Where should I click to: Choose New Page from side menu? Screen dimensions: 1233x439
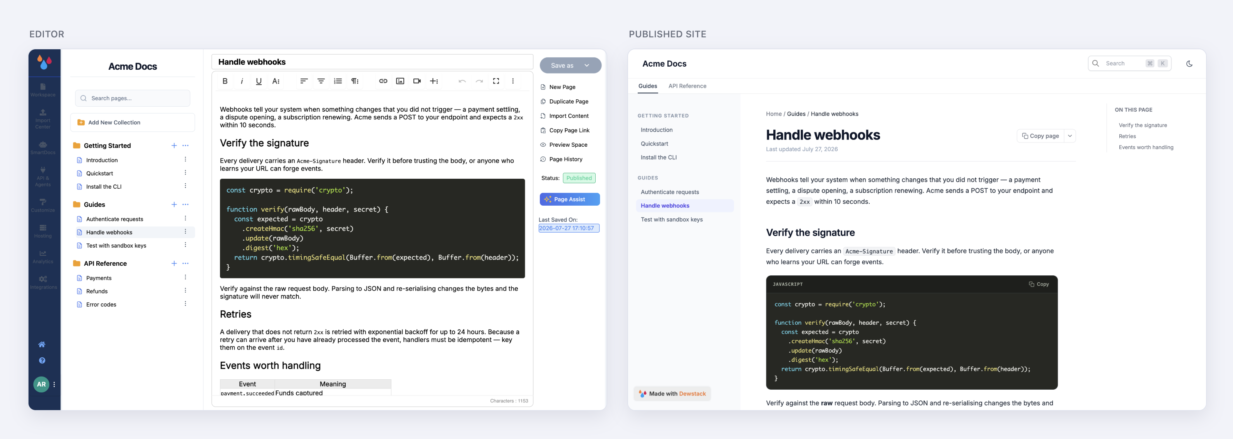(558, 87)
